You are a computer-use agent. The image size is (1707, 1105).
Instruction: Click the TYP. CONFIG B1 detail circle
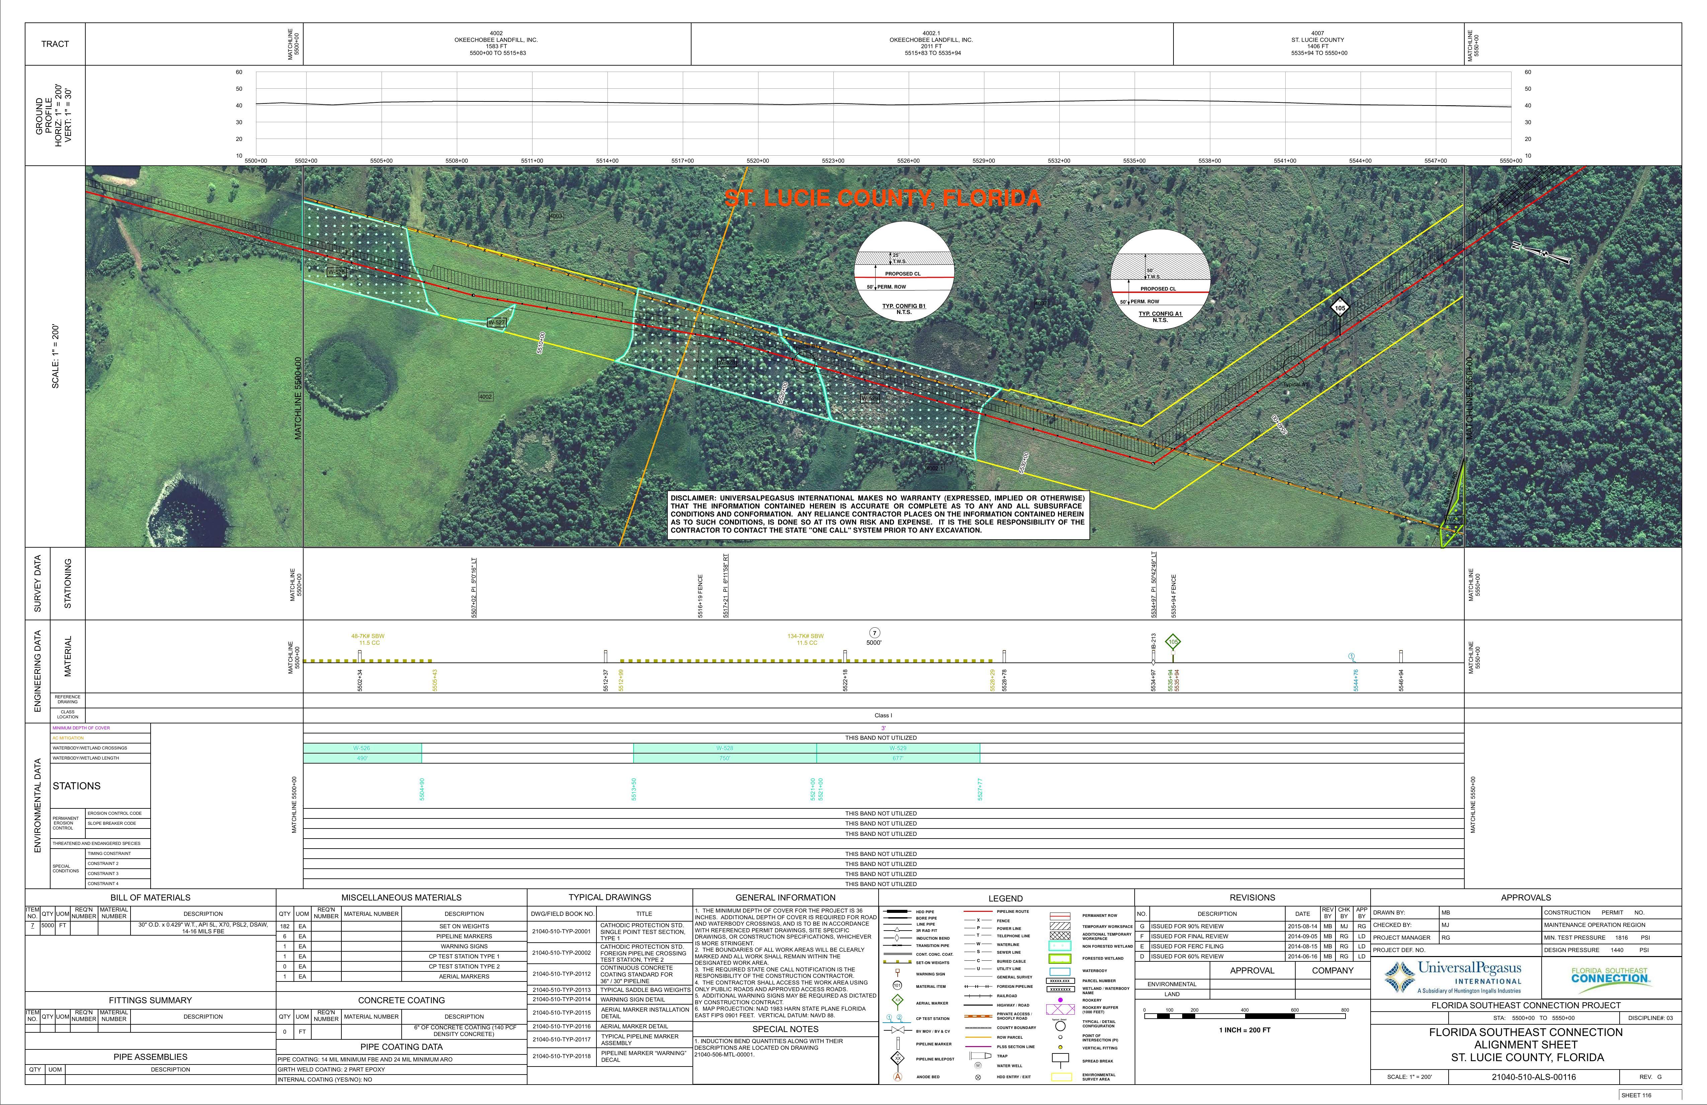point(904,272)
